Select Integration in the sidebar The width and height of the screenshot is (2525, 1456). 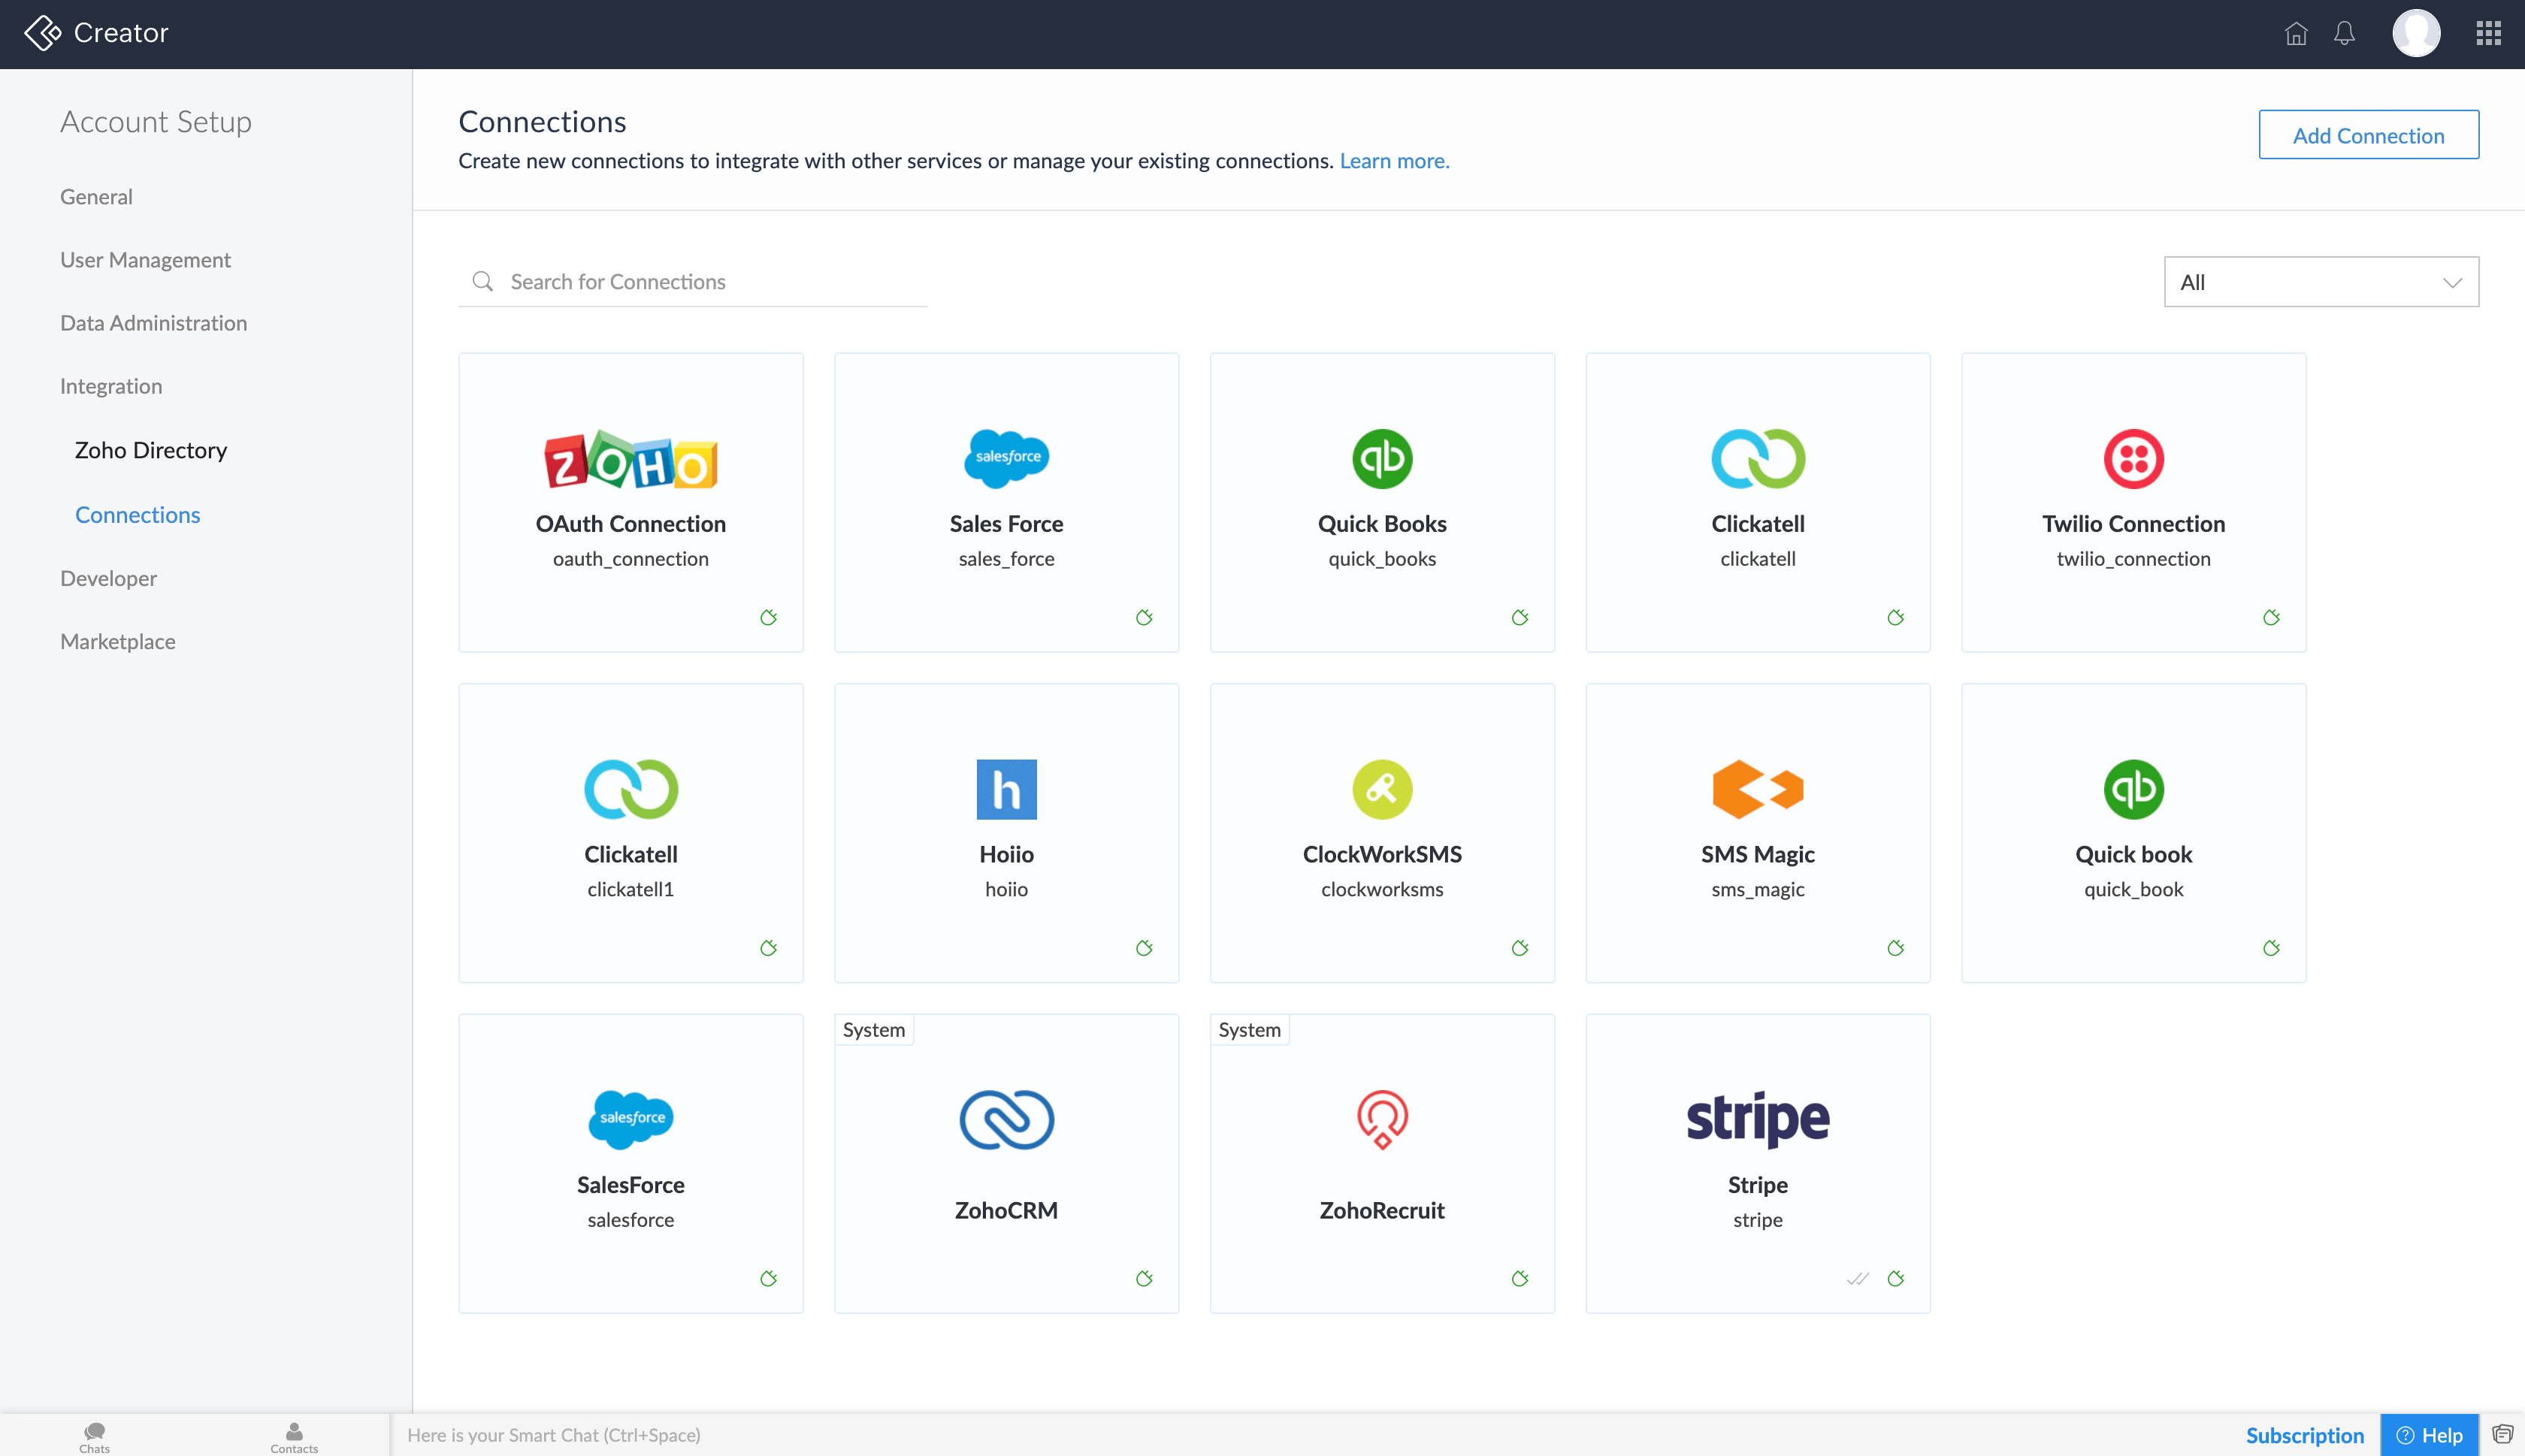tap(111, 386)
